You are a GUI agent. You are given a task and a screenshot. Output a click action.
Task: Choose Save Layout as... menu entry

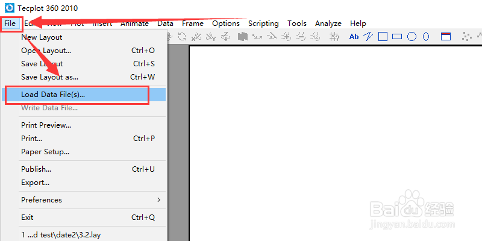click(84, 77)
